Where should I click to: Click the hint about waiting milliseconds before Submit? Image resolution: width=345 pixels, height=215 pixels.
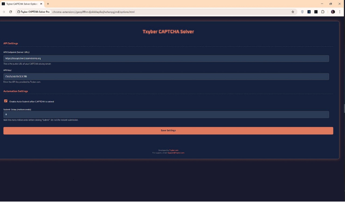41,120
